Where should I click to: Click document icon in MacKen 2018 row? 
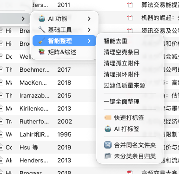coord(1,82)
